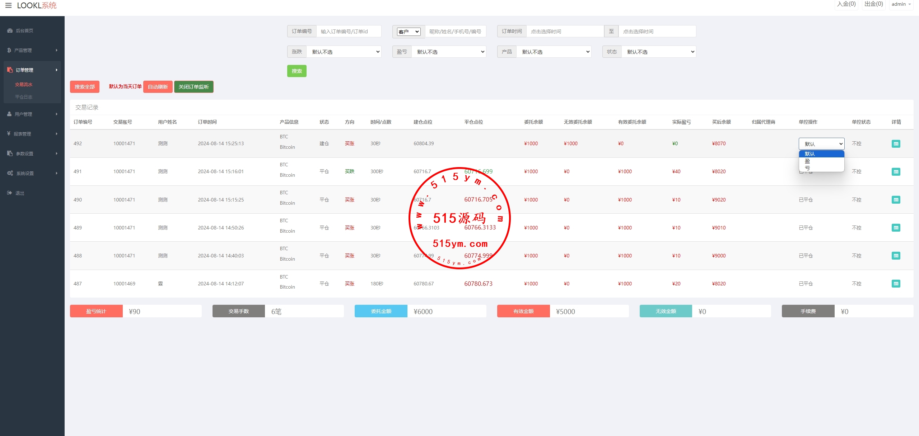Open details icon for order 487

point(896,284)
